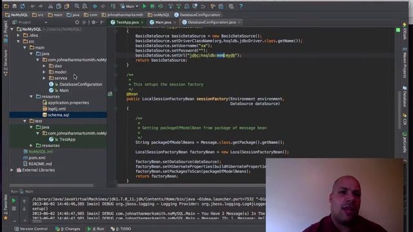The image size is (413, 232).
Task: Click the Settings wrench toolbar icon
Action: tap(213, 6)
